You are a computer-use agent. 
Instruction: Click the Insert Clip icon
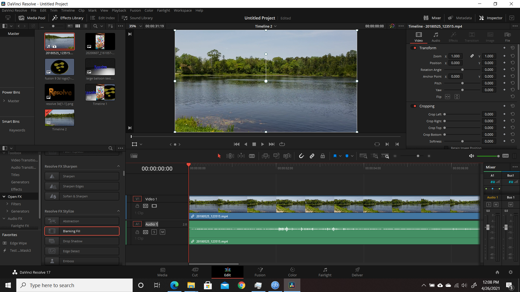(x=266, y=156)
